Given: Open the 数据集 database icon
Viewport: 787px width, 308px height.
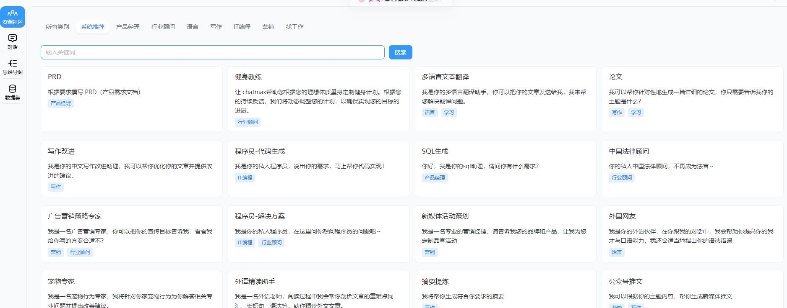Looking at the screenshot, I should (13, 92).
